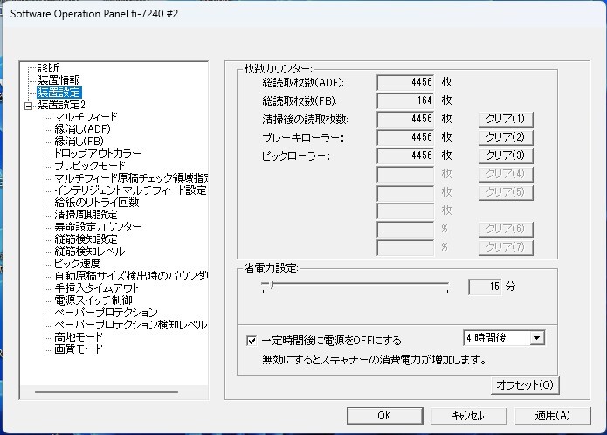Screen dimensions: 607x435
Task: Open 給紙のリトライ回数 item
Action: 96,203
